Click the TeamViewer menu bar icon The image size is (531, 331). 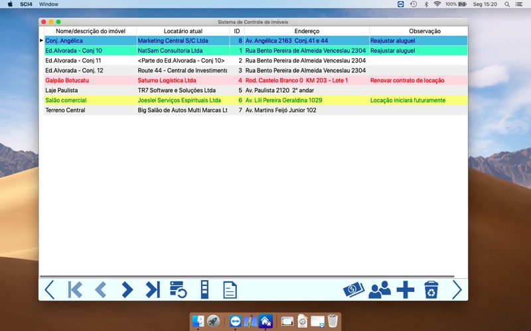click(401, 4)
